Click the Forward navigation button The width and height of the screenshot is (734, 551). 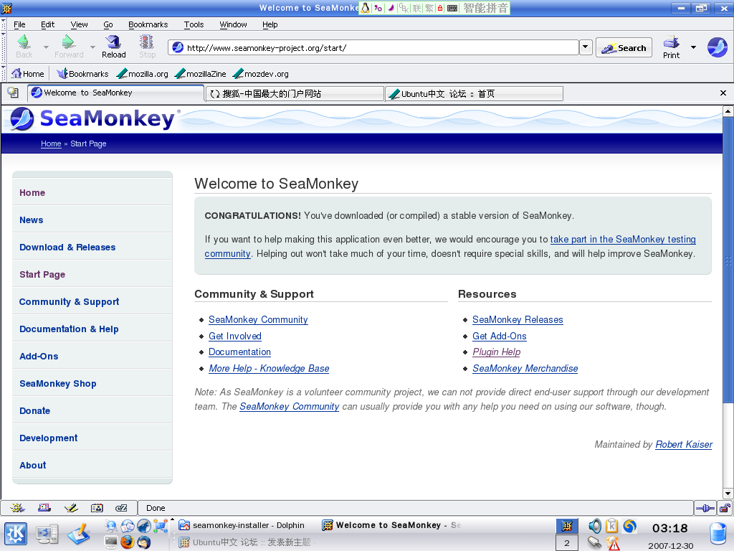pos(69,47)
